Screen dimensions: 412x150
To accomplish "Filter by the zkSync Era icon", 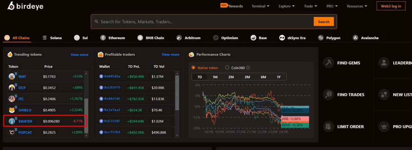I will point(282,38).
